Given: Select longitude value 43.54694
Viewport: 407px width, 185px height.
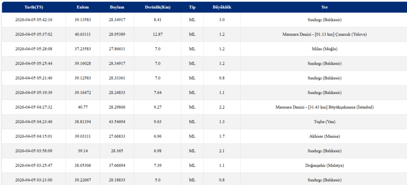Looking at the screenshot, I should coord(117,121).
